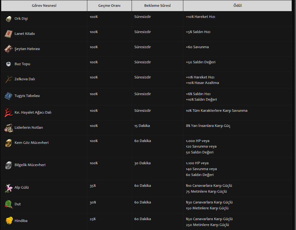The width and height of the screenshot is (296, 230).
Task: Select the Alp Gülü flower icon
Action: click(x=8, y=188)
